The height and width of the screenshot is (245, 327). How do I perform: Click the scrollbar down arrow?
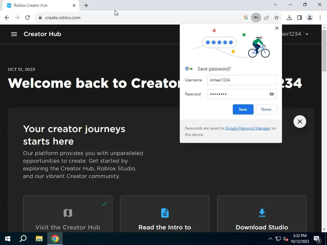coord(324,230)
